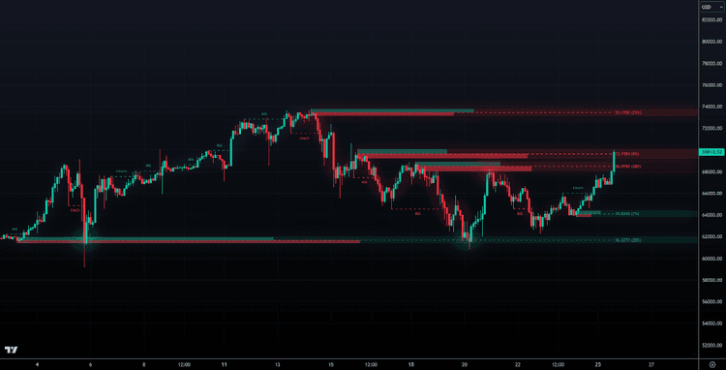The image size is (726, 370).
Task: Open chart settings gear icon at axis corner
Action: coord(712,364)
